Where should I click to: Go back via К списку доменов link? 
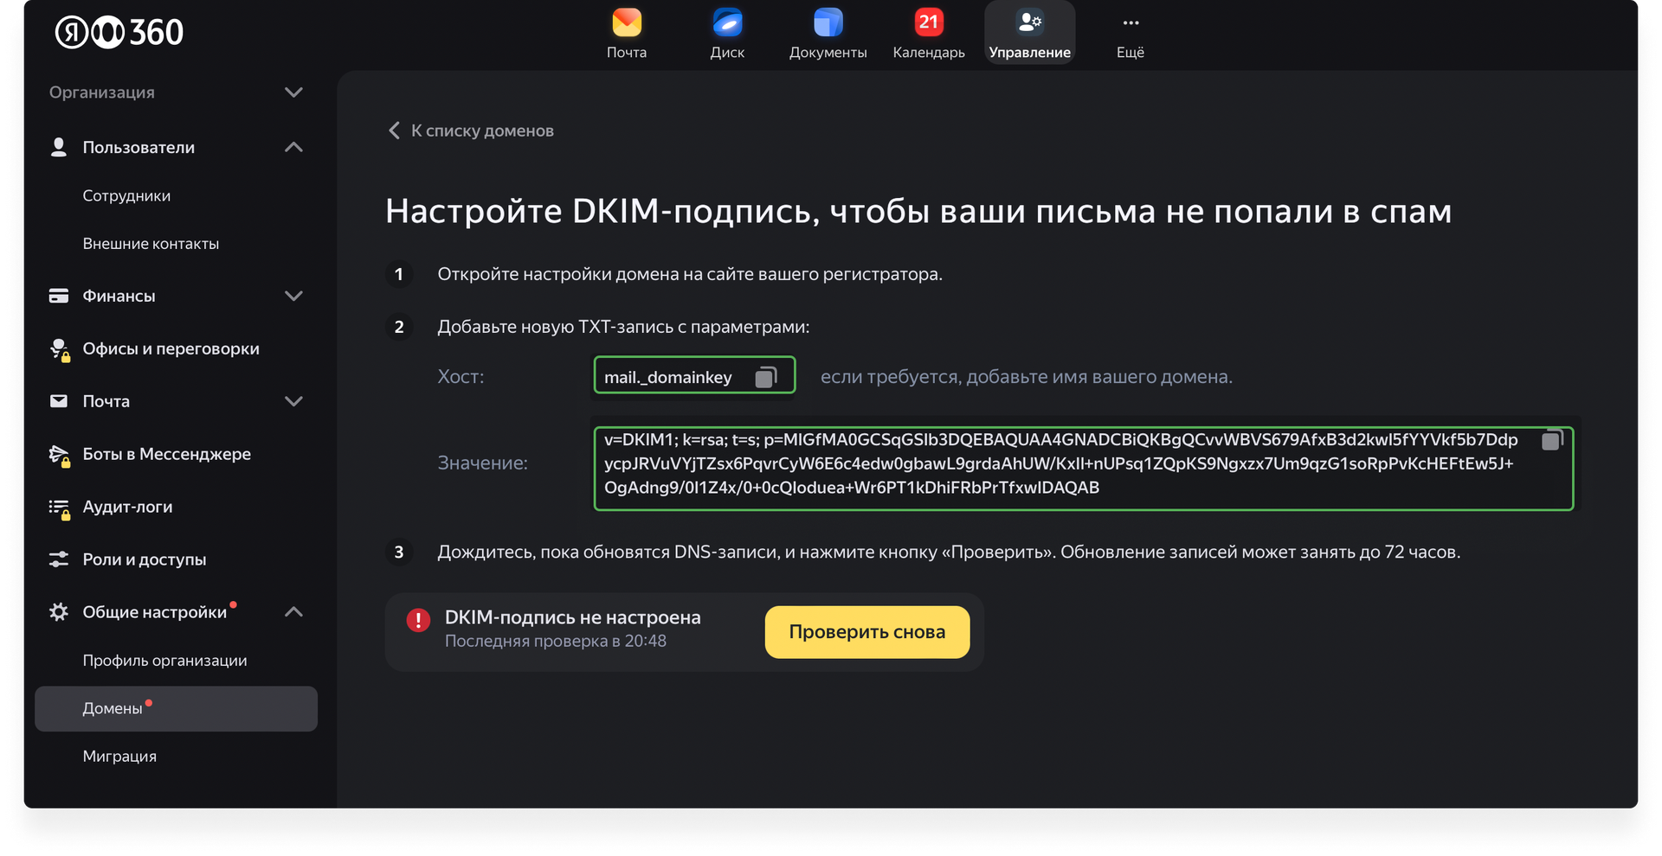pyautogui.click(x=470, y=130)
